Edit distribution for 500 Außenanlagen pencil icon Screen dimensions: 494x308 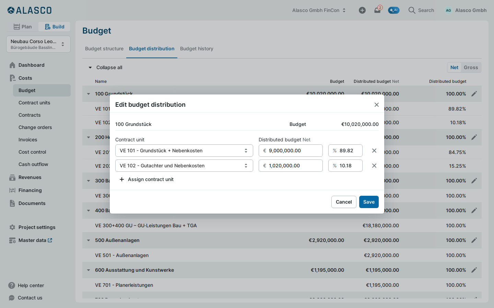click(474, 240)
